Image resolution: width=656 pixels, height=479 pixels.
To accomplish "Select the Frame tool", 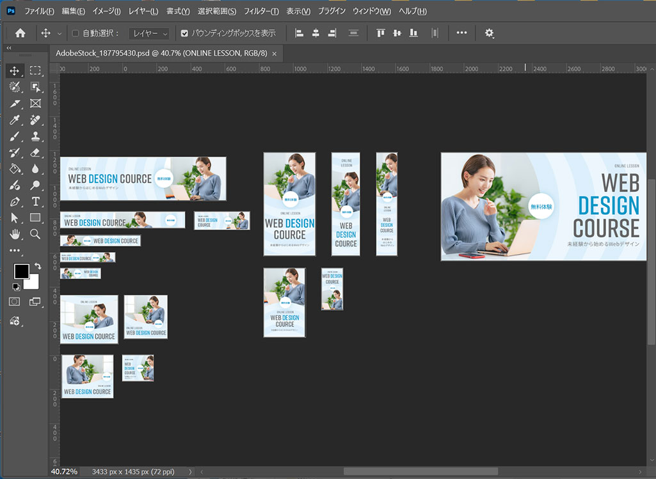I will (35, 103).
